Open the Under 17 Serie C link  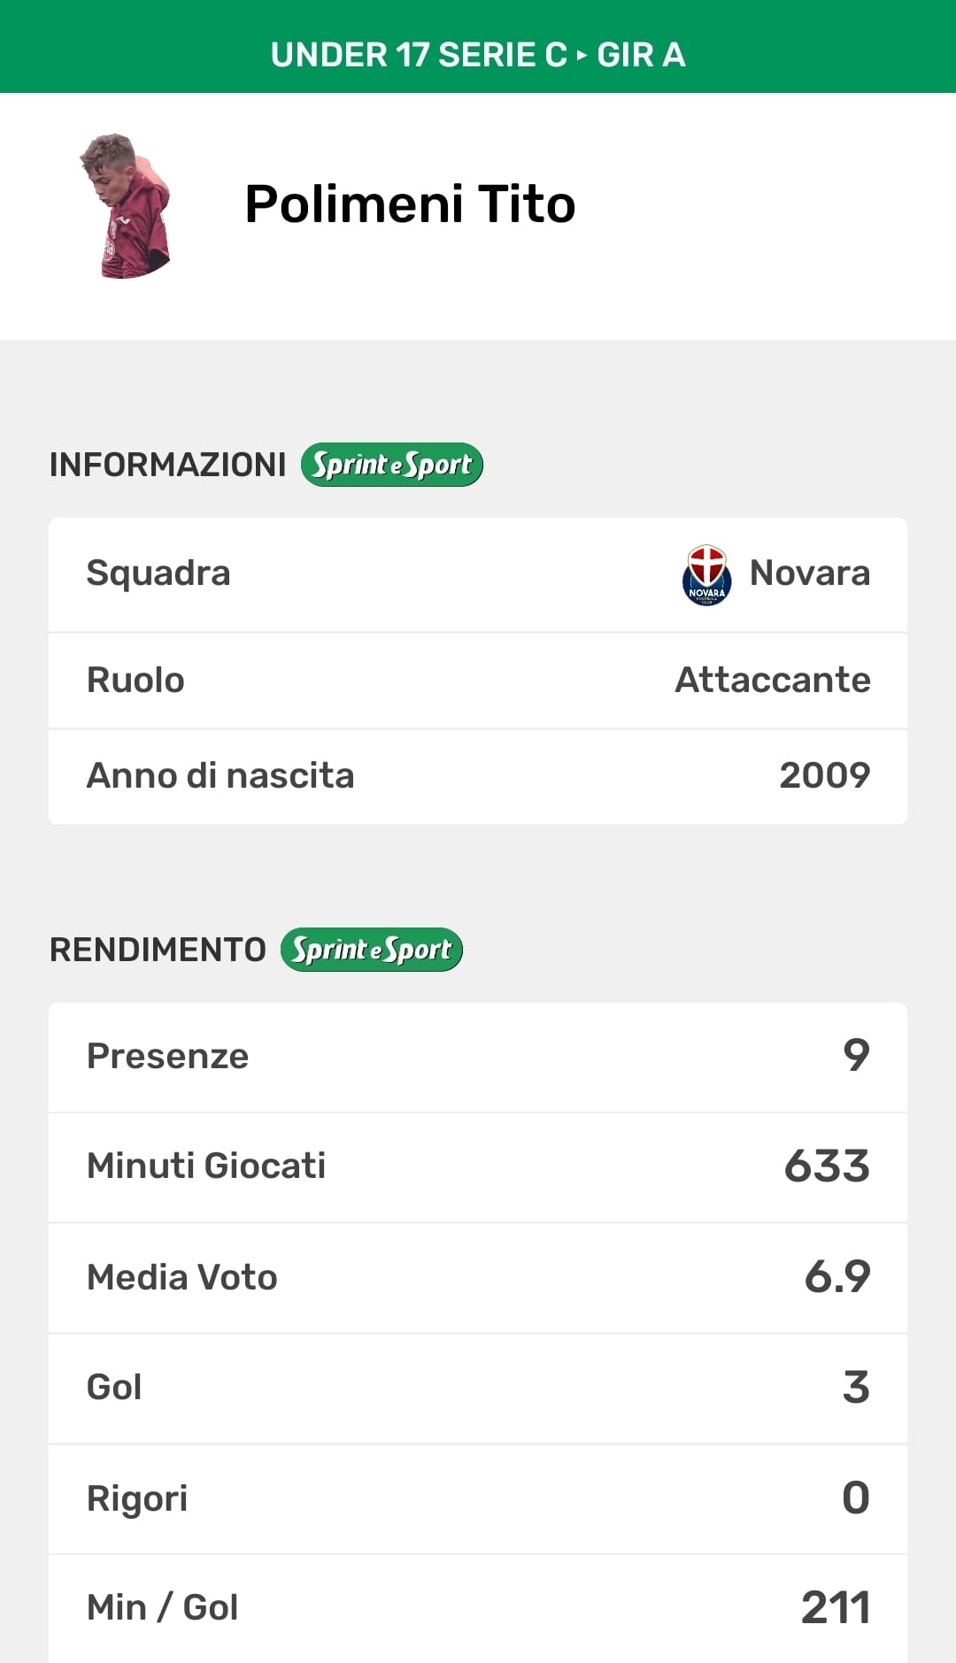pos(418,55)
